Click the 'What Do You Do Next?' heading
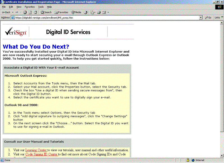This screenshot has height=163, width=224. 36,47
